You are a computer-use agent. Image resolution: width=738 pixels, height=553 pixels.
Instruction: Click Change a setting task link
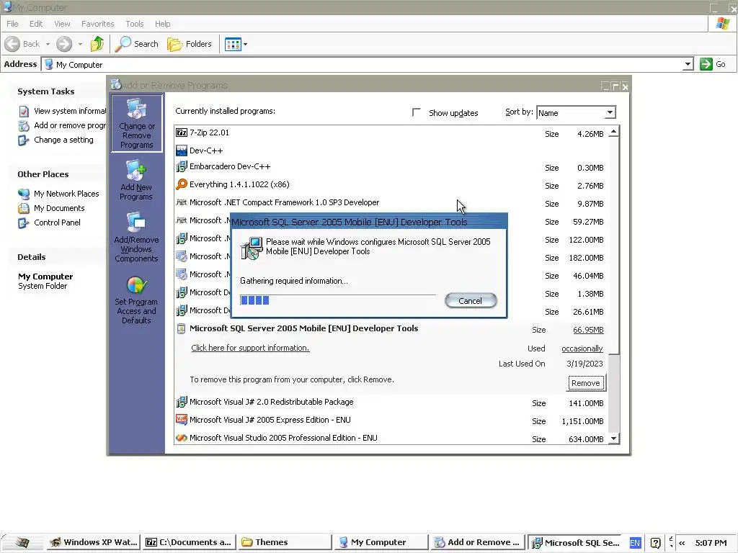63,140
